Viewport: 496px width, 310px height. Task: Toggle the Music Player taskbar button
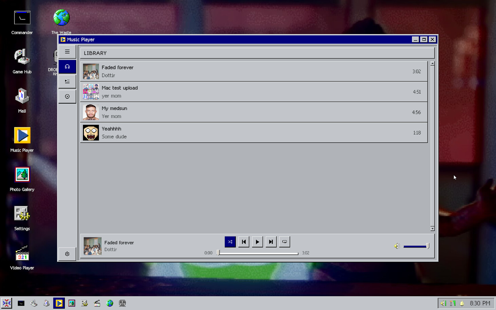pyautogui.click(x=59, y=303)
